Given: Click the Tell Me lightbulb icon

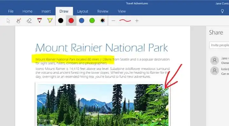Looking at the screenshot, I should click(x=222, y=11).
